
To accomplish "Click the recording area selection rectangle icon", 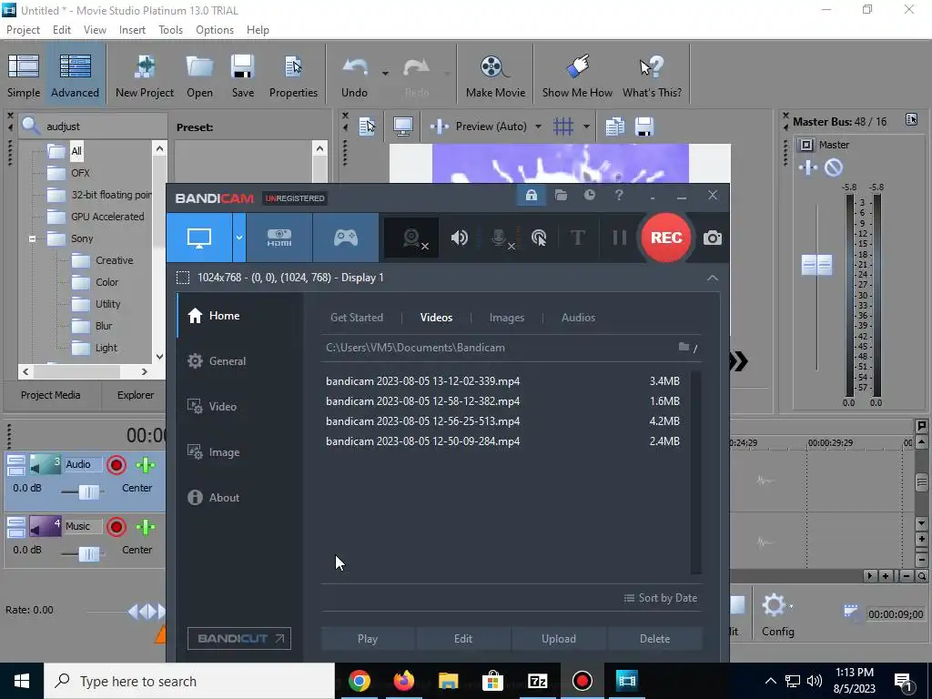I will (183, 278).
